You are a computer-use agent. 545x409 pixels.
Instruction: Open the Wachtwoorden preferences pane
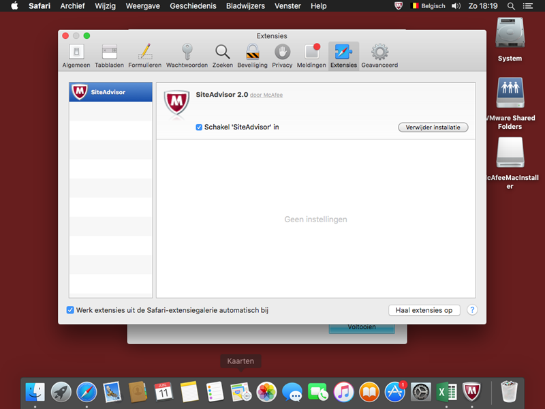pyautogui.click(x=187, y=56)
